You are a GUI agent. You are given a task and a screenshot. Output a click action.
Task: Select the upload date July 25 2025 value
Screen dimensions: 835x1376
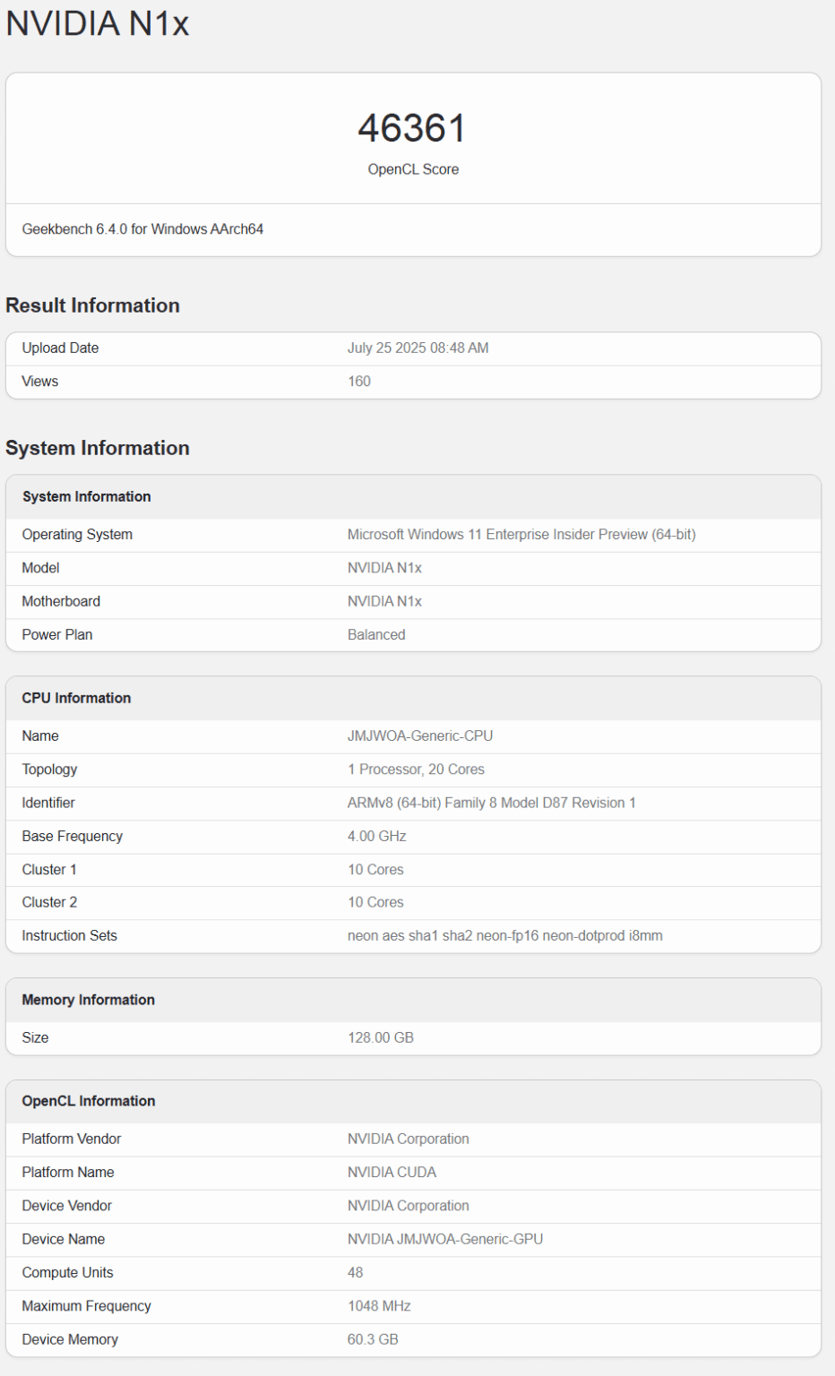(417, 348)
